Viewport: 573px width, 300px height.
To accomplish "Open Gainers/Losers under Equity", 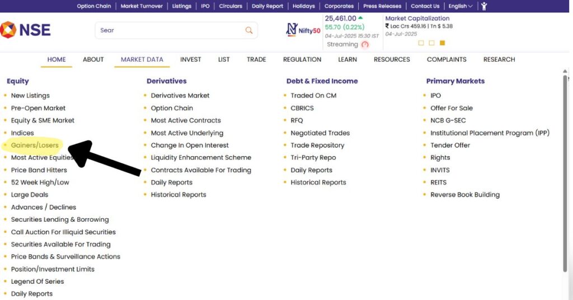I will click(x=35, y=145).
